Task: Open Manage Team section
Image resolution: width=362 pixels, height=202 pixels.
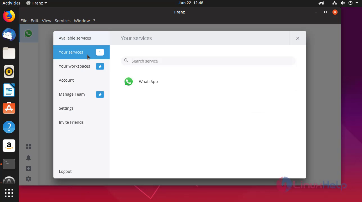Action: pyautogui.click(x=82, y=94)
